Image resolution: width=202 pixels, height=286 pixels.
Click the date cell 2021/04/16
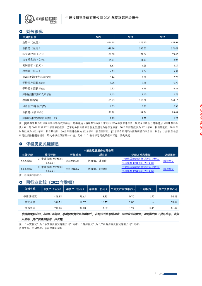click(x=72, y=169)
